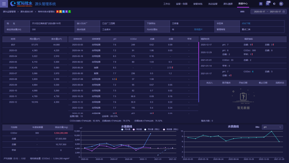
Task: Click the blue 电 badge icon
Action: [64, 12]
